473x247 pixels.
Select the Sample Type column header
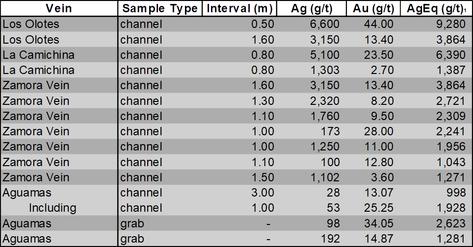[159, 8]
